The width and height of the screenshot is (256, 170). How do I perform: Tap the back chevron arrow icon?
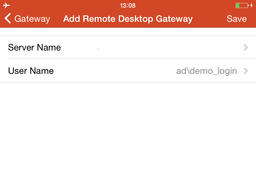tap(8, 18)
